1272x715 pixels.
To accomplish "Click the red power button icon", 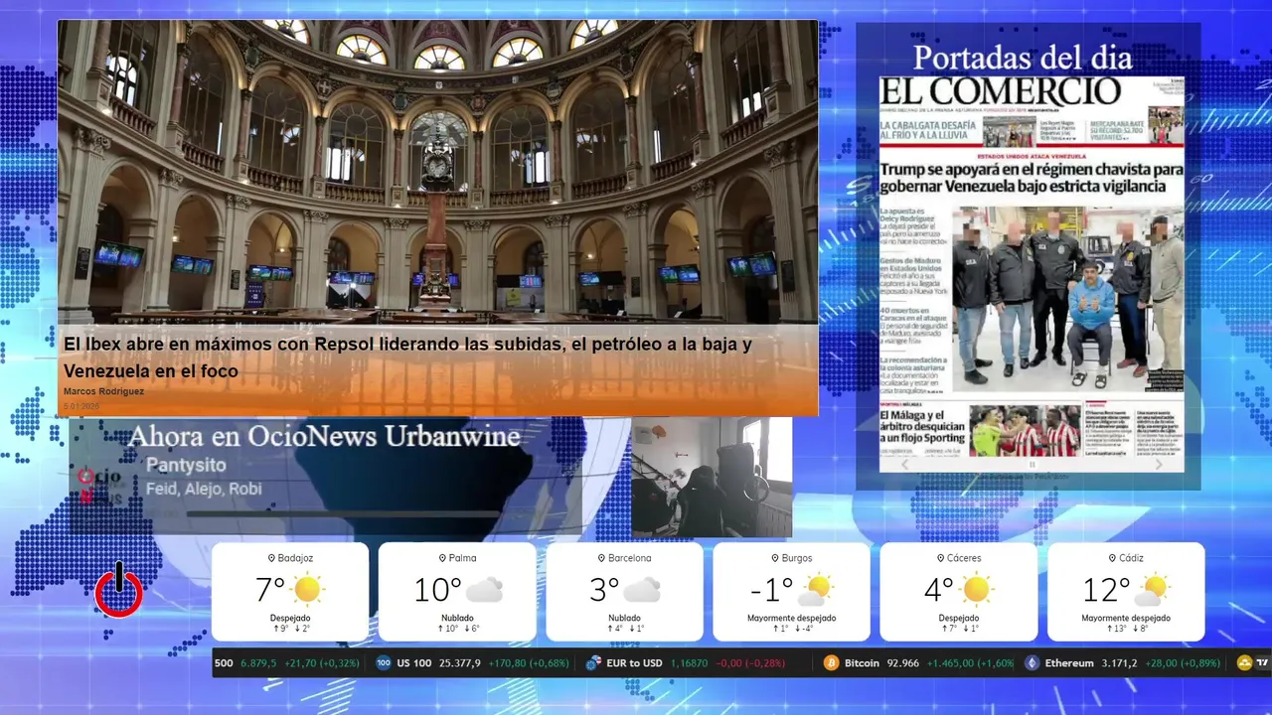I will (119, 590).
